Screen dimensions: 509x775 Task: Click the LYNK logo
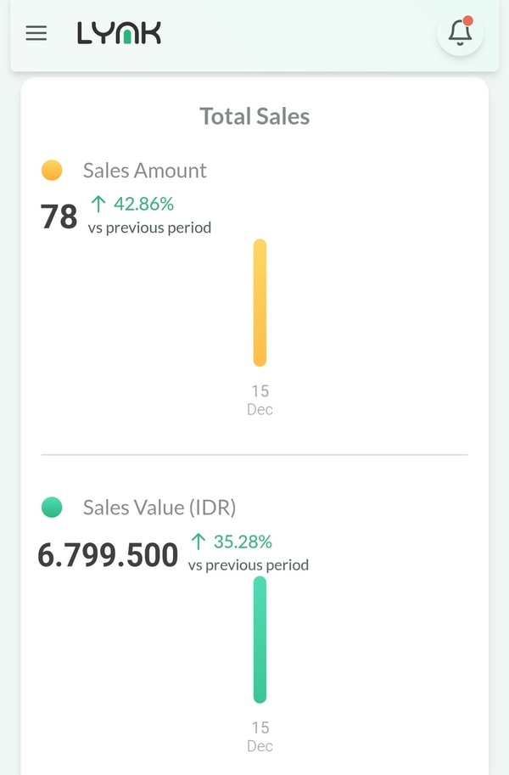[x=119, y=33]
